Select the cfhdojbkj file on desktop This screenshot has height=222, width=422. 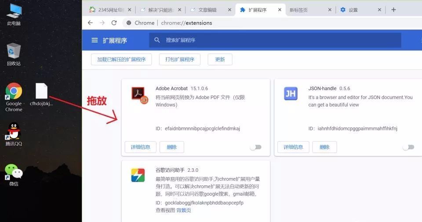41,94
